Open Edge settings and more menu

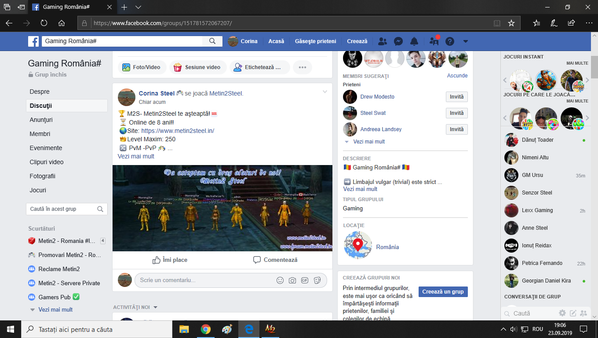pyautogui.click(x=589, y=23)
